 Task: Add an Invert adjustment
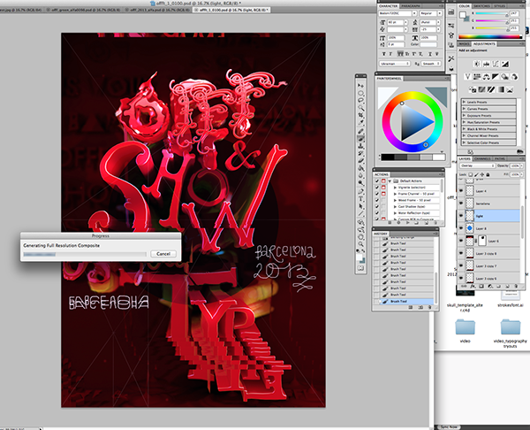pos(473,89)
